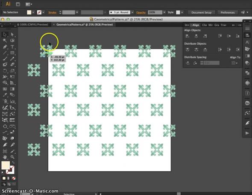Image resolution: width=252 pixels, height=195 pixels.
Task: Choose the Magic Wand tool
Action: tap(5, 40)
